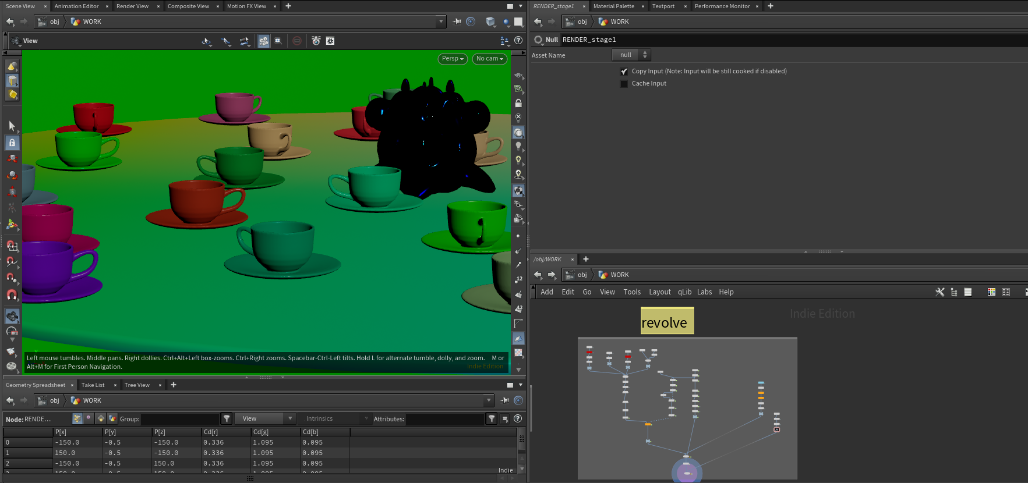Add a new tab next to Motion FX View
The width and height of the screenshot is (1028, 483).
pyautogui.click(x=288, y=6)
